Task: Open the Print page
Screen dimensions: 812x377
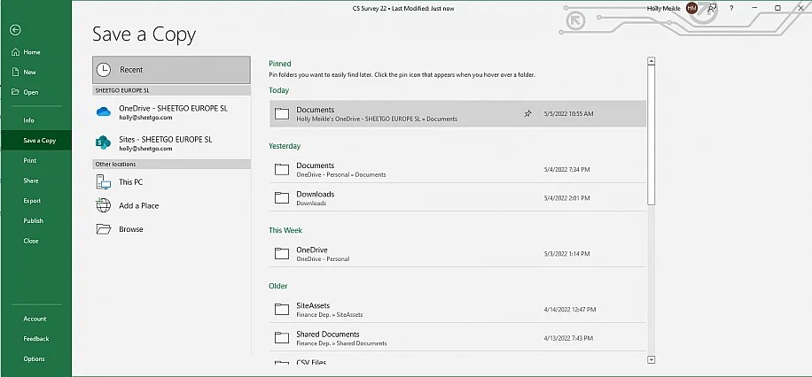Action: (29, 161)
